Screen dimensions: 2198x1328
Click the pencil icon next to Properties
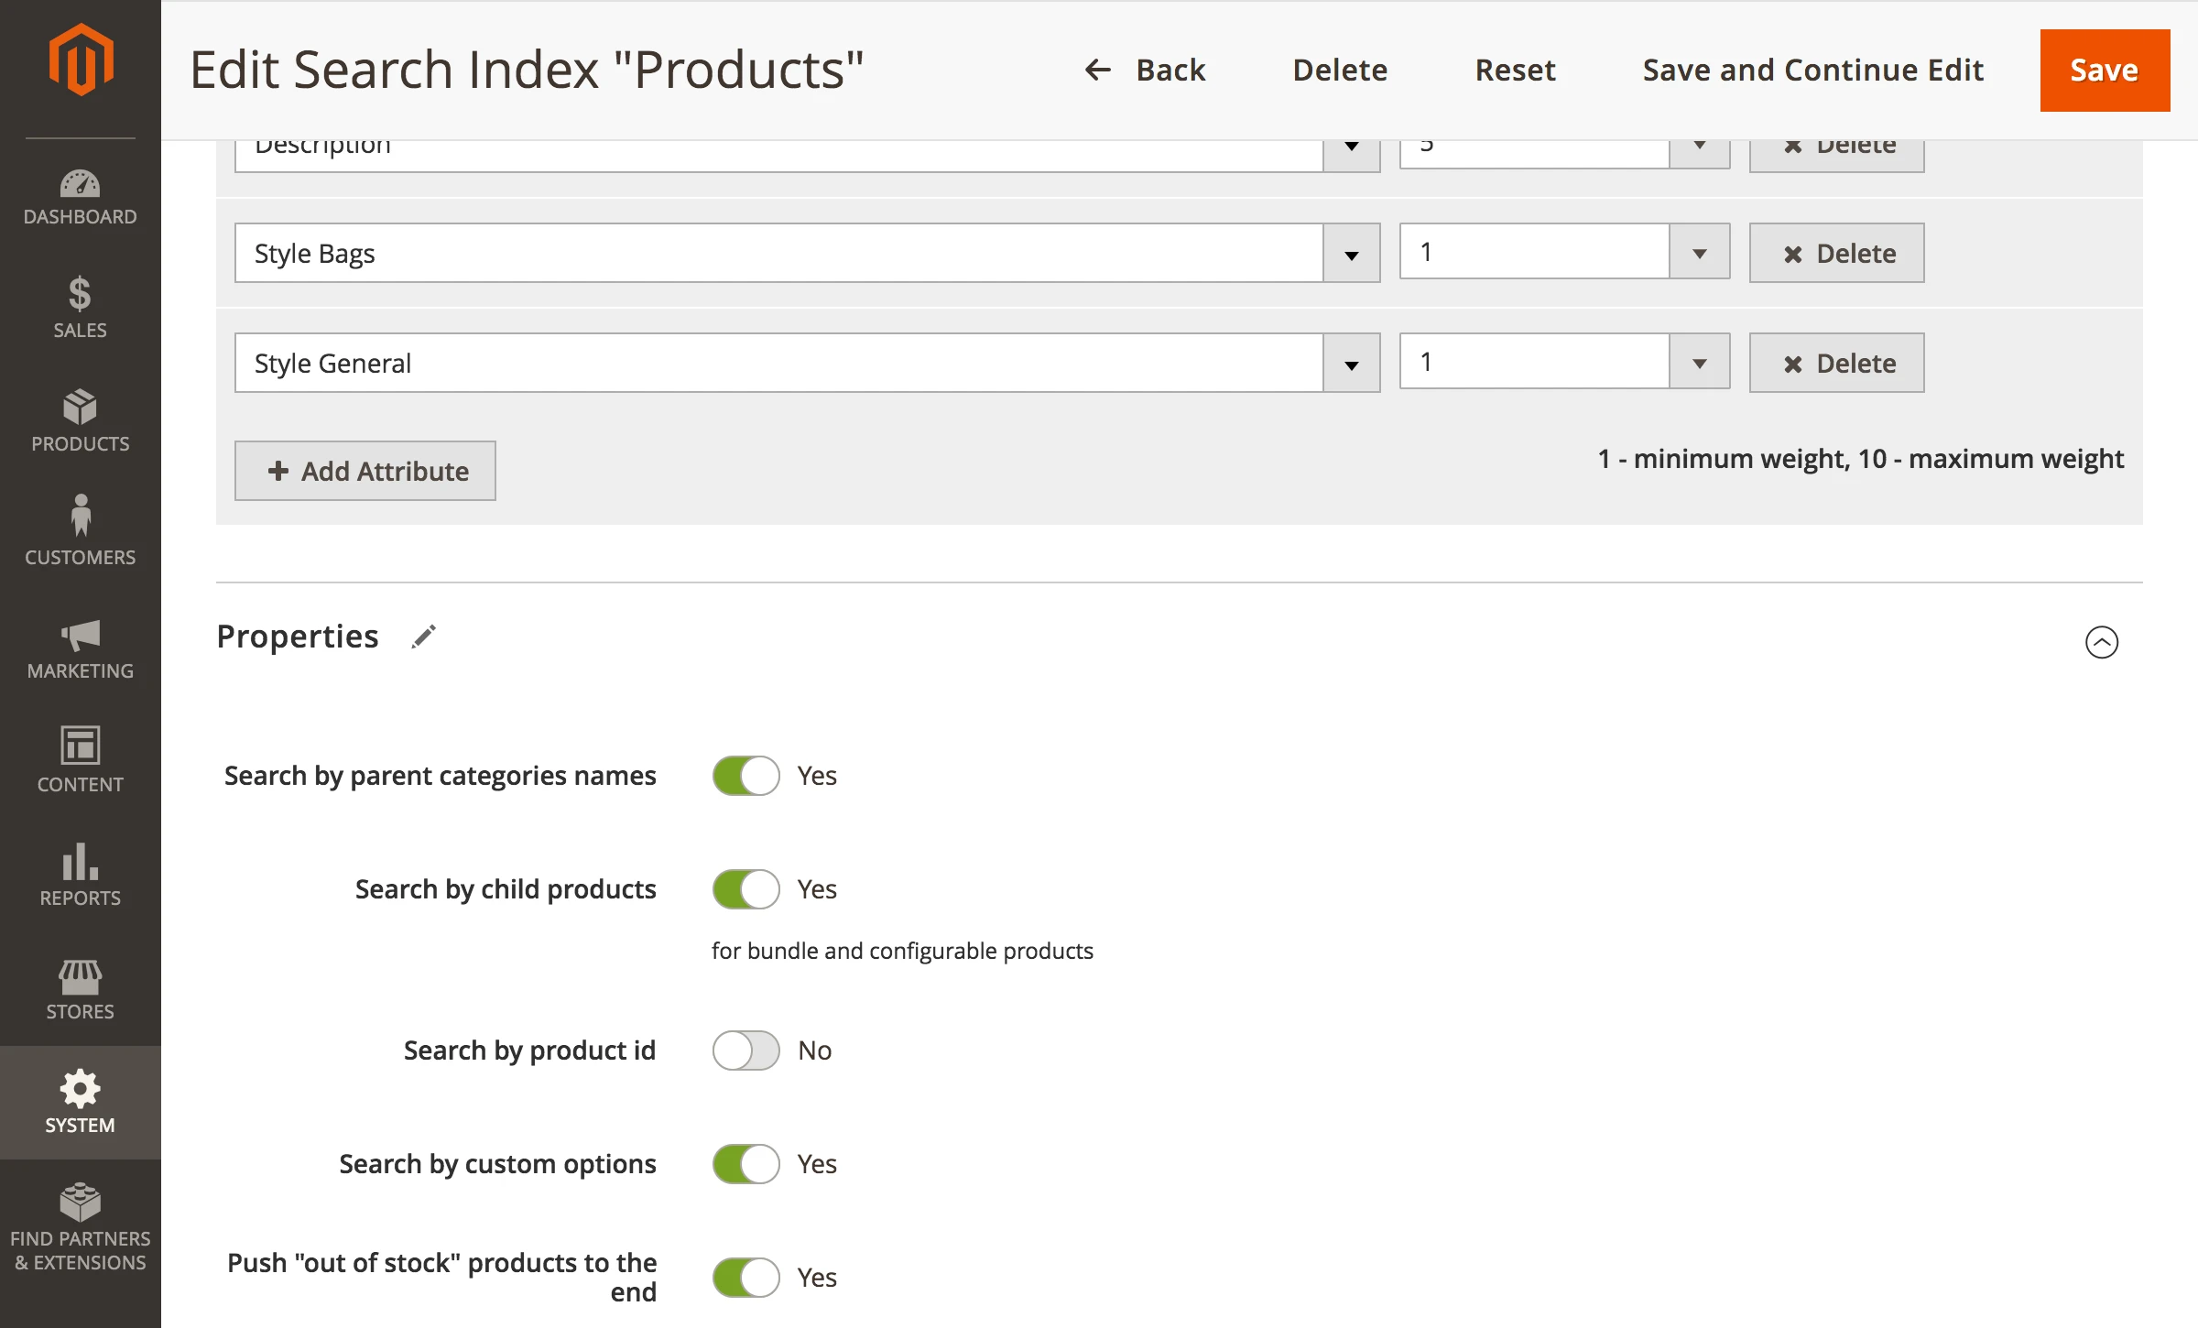click(x=423, y=637)
